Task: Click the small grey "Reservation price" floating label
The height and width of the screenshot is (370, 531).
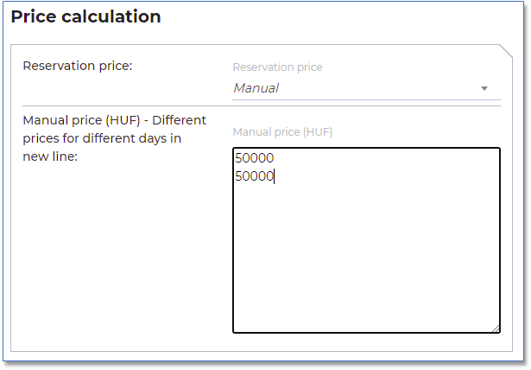Action: click(x=277, y=67)
